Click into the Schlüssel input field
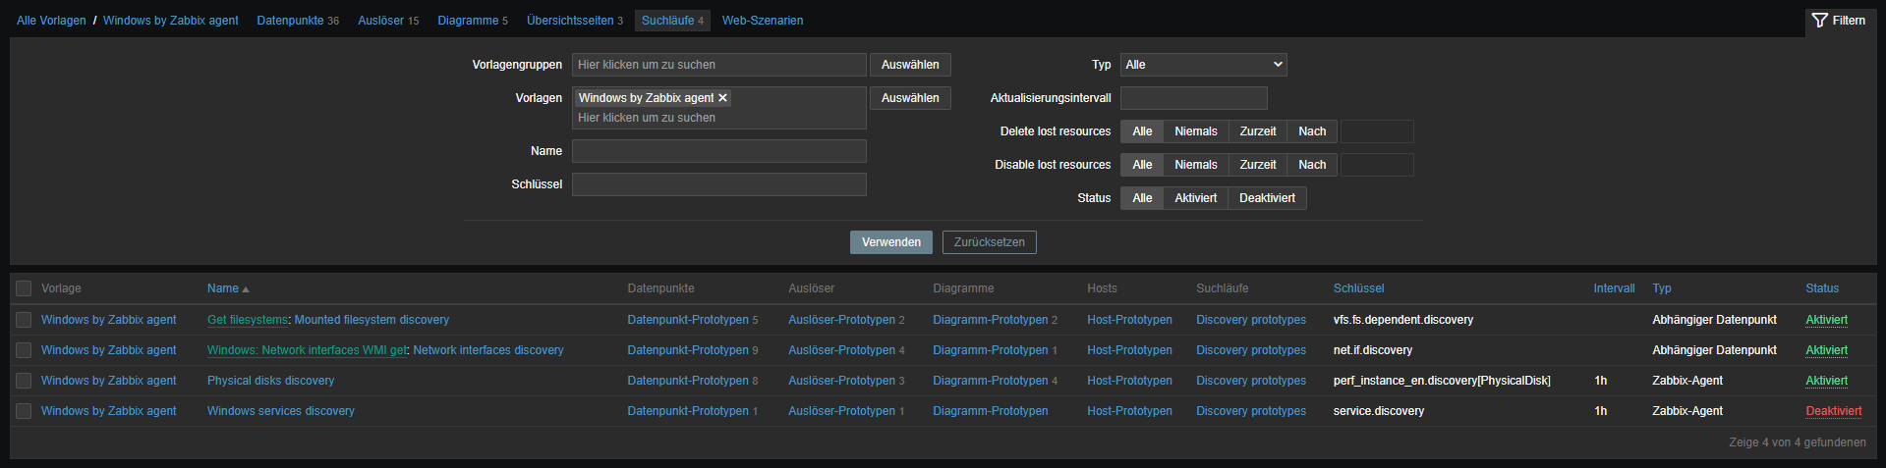This screenshot has width=1886, height=468. [718, 184]
